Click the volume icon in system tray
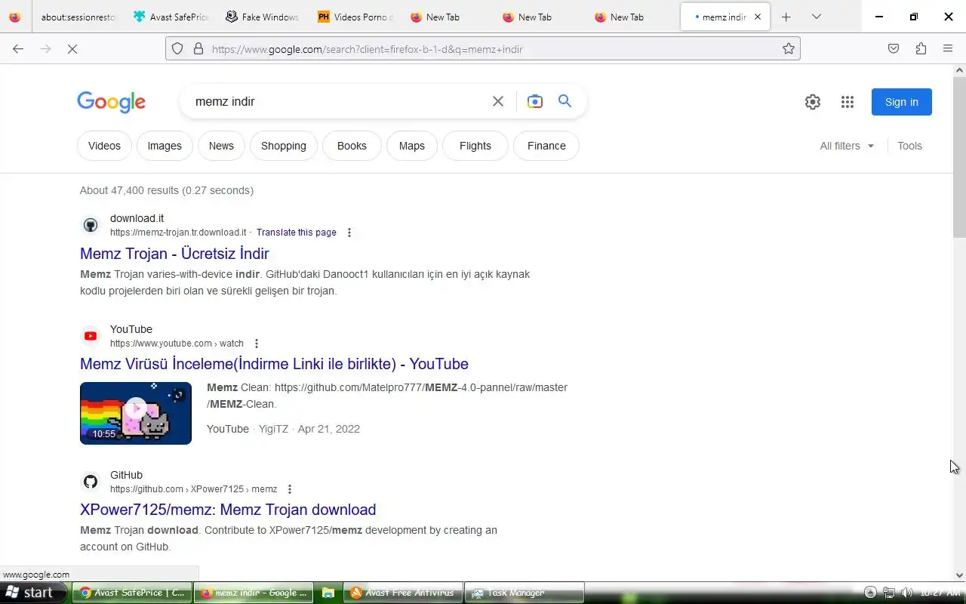Screen dimensions: 966x604 tap(906, 593)
